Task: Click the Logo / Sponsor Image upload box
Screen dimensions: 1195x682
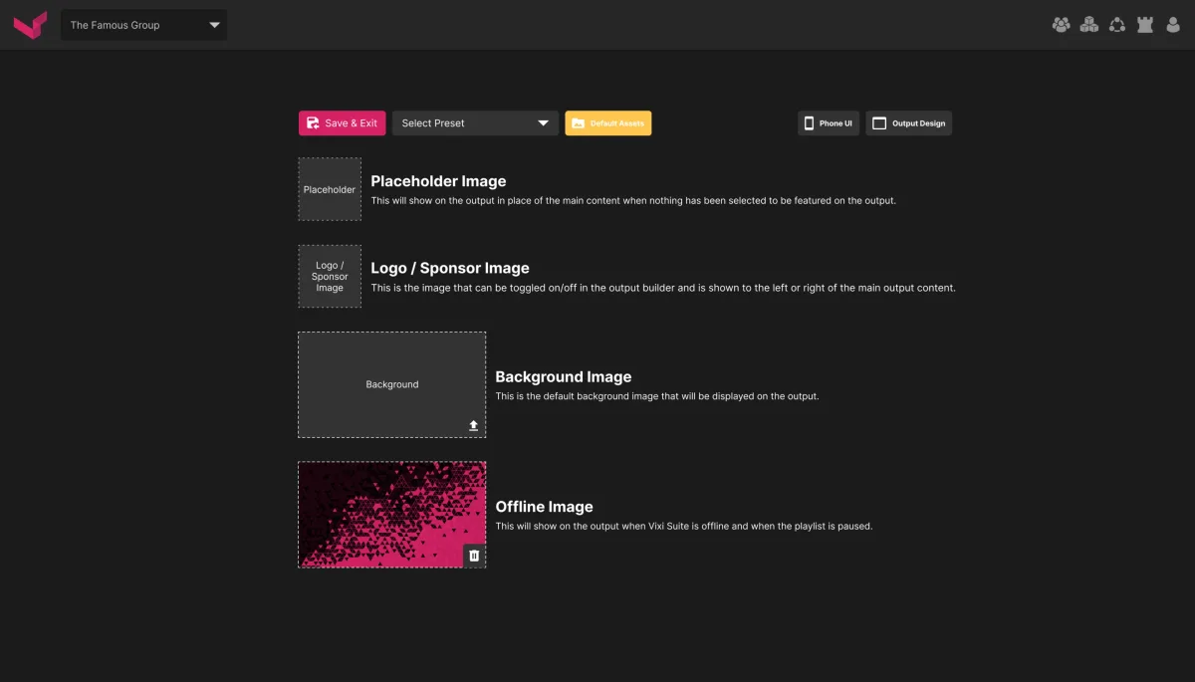Action: [x=330, y=276]
